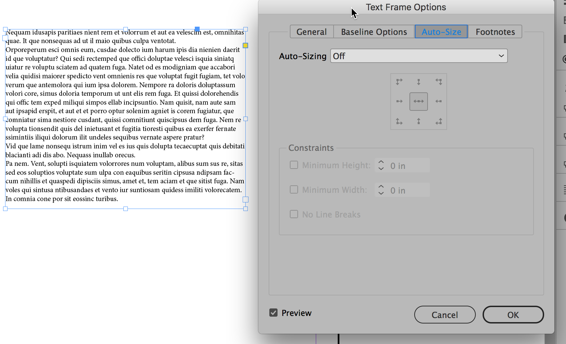Viewport: 566px width, 344px height.
Task: Toggle the No Line Breaks checkbox
Action: point(294,214)
